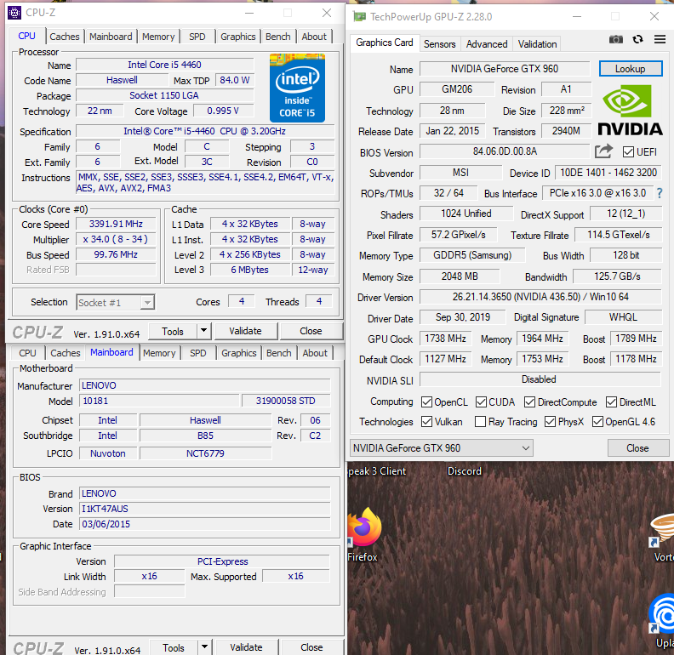Screen dimensions: 674x655
Task: Open Mainboard tab in upper CPU-Z window
Action: coord(111,37)
